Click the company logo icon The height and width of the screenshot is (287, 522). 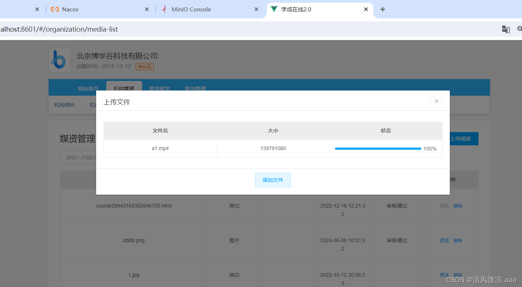coord(59,60)
